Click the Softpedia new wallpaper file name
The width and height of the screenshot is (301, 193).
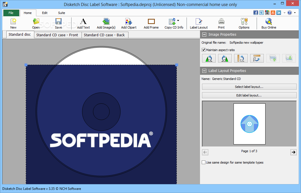246,43
